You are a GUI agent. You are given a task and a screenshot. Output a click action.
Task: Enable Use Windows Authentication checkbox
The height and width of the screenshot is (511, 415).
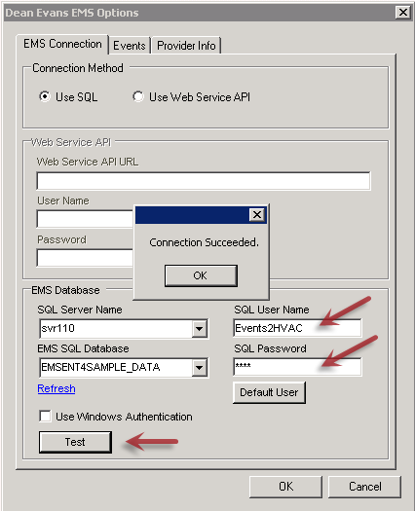point(45,417)
